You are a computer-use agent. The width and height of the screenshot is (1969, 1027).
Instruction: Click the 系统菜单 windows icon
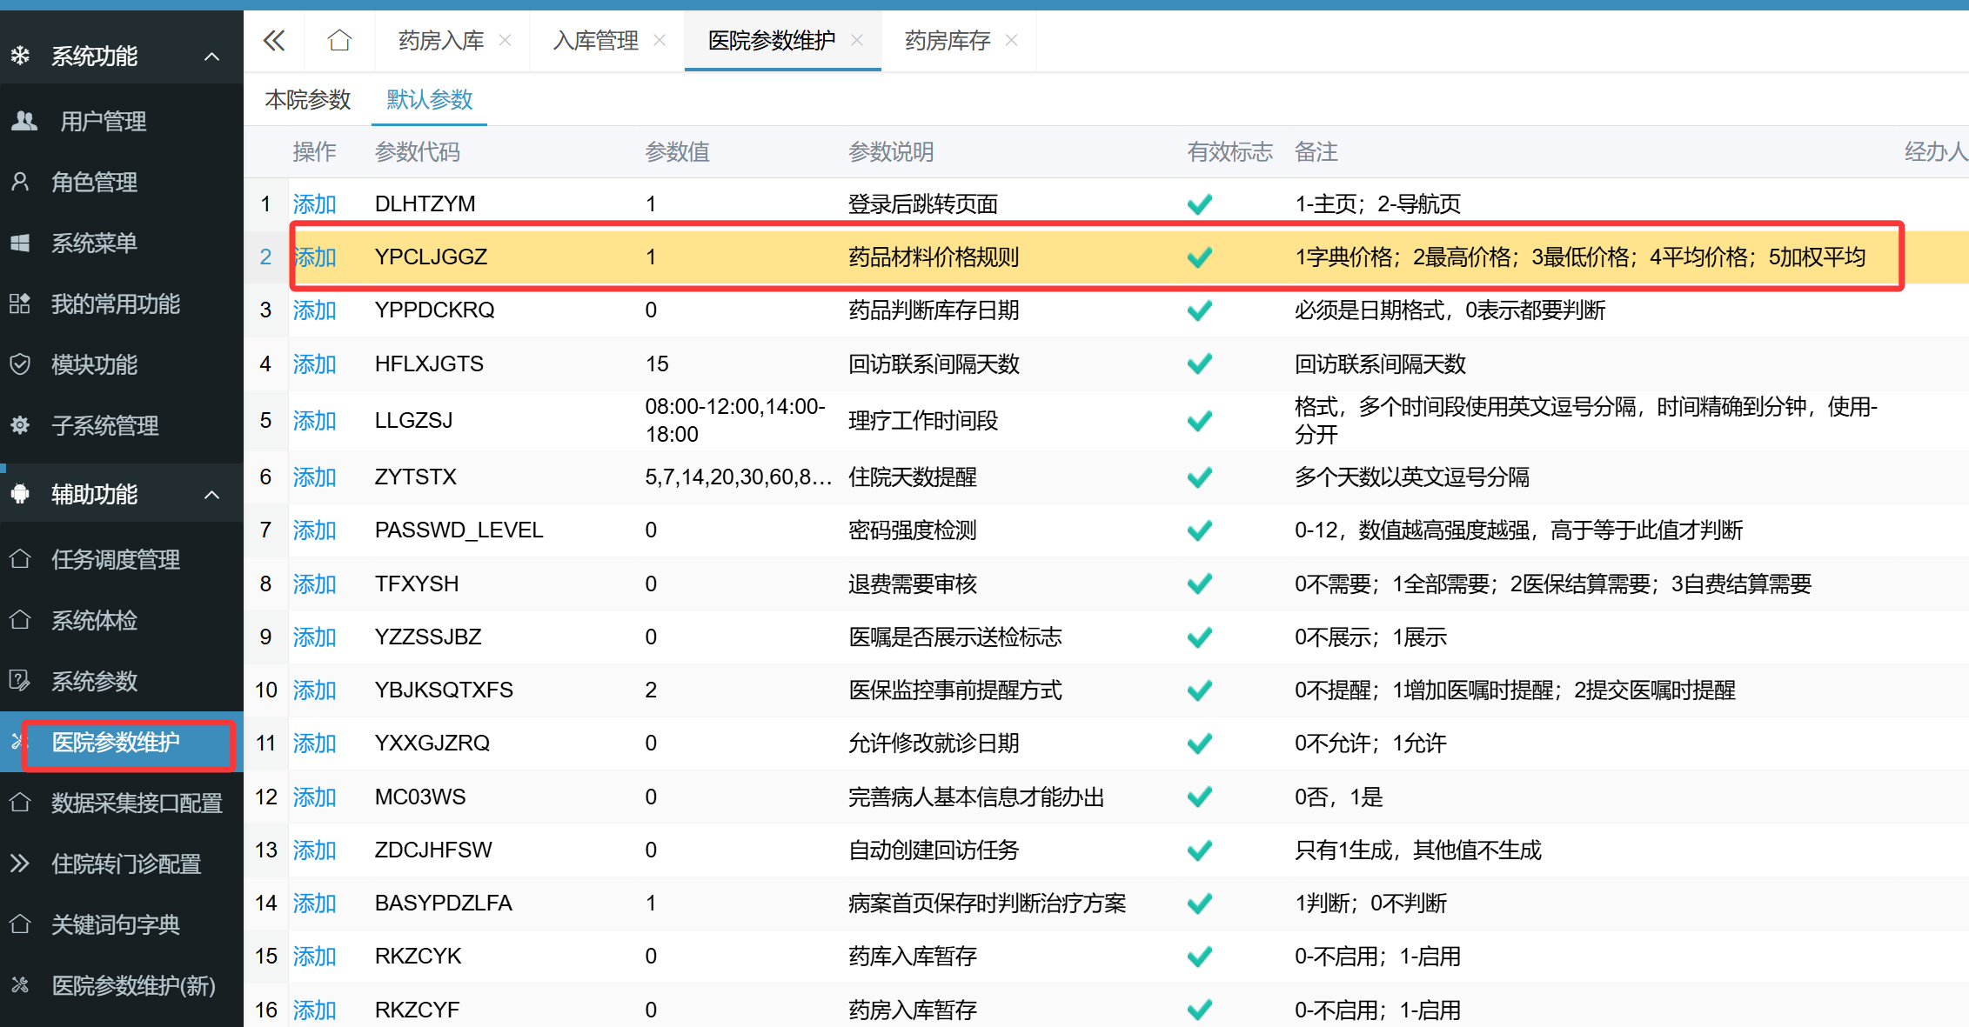coord(20,243)
